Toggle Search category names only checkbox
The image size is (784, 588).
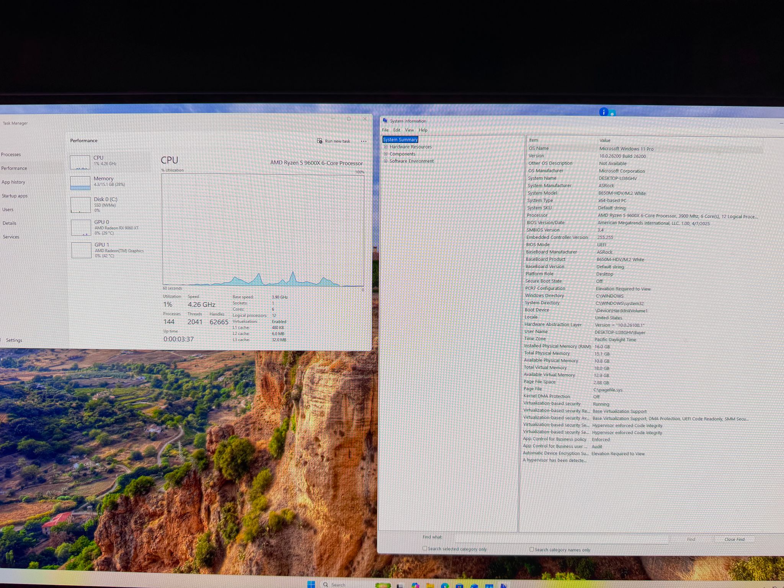pos(531,549)
